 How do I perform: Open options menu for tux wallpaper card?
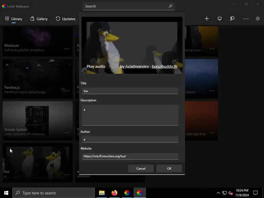[x=67, y=175]
